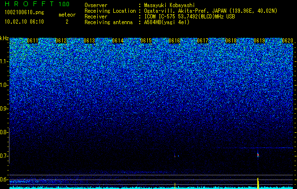Image resolution: width=297 pixels, height=189 pixels.
Task: Select the file name 1002100610.png
Action: click(x=25, y=13)
